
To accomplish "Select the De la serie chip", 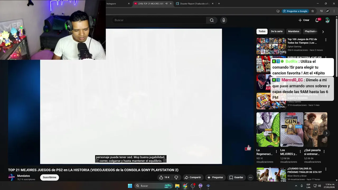I will 277,31.
